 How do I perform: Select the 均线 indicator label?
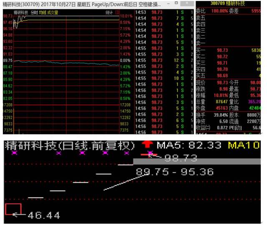tap(43, 13)
